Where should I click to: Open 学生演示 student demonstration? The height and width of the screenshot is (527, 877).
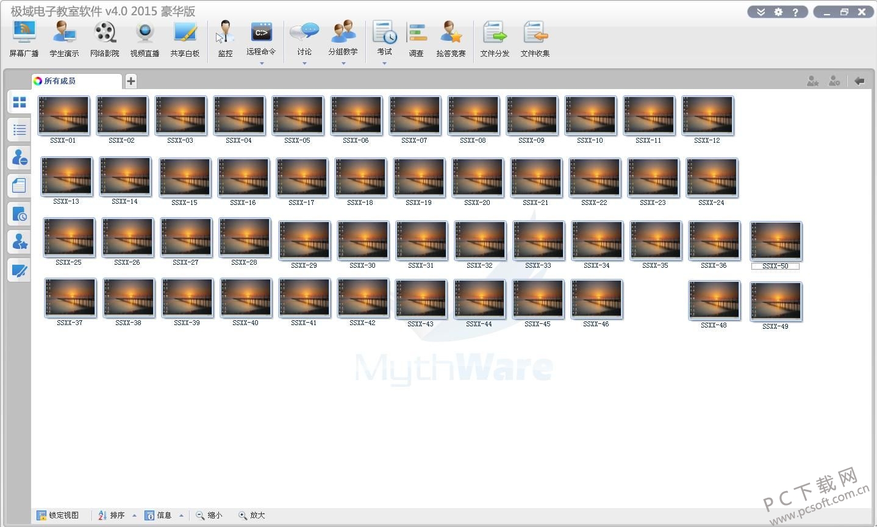64,40
